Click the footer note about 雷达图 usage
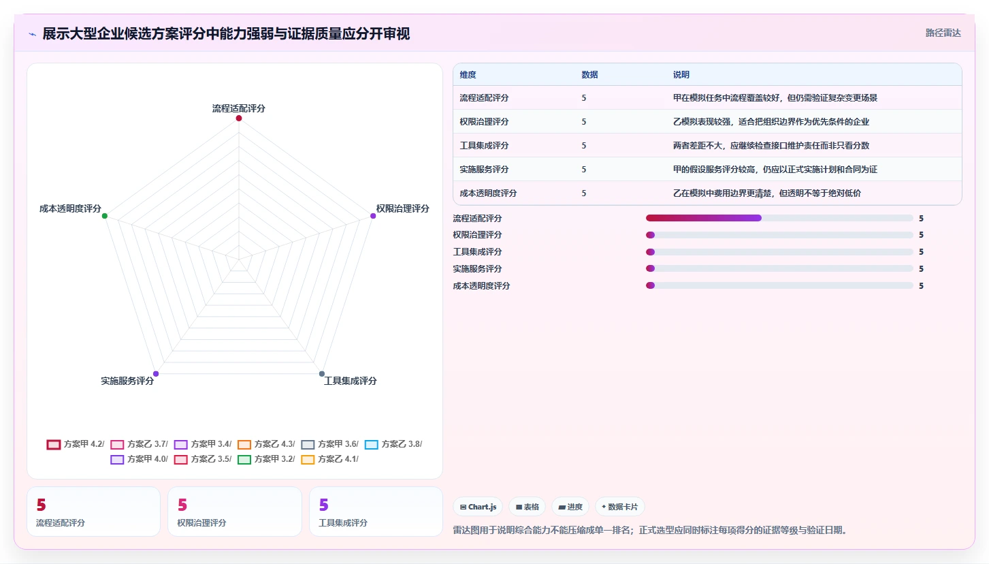This screenshot has width=989, height=564. pyautogui.click(x=651, y=530)
